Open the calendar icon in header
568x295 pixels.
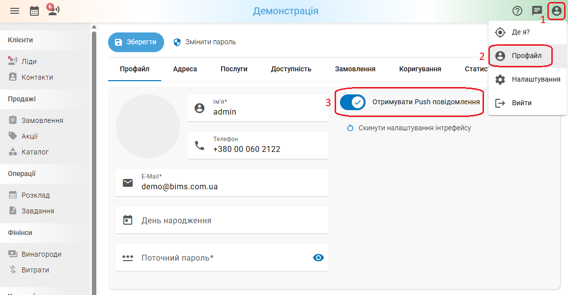click(34, 11)
